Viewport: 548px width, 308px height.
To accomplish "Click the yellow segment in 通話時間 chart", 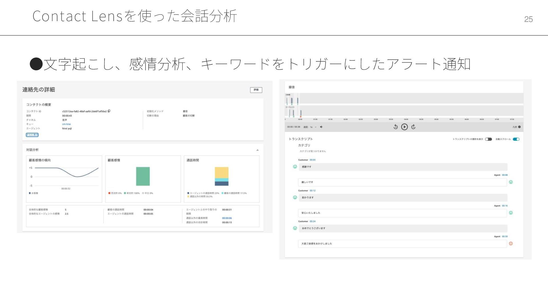I will click(x=221, y=173).
